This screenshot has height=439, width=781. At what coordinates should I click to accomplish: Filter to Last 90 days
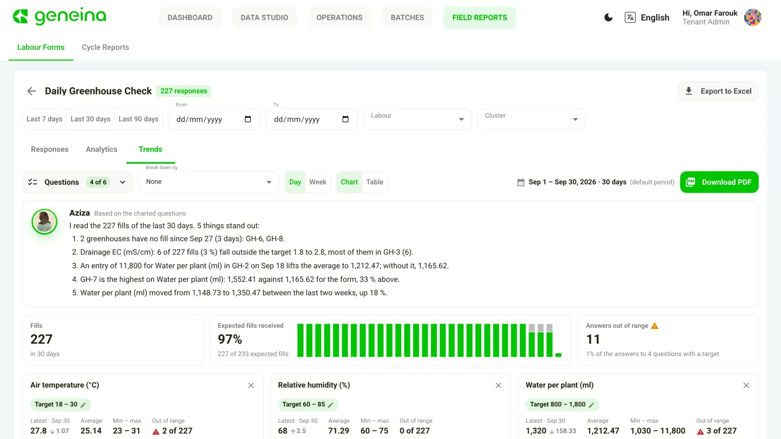139,119
